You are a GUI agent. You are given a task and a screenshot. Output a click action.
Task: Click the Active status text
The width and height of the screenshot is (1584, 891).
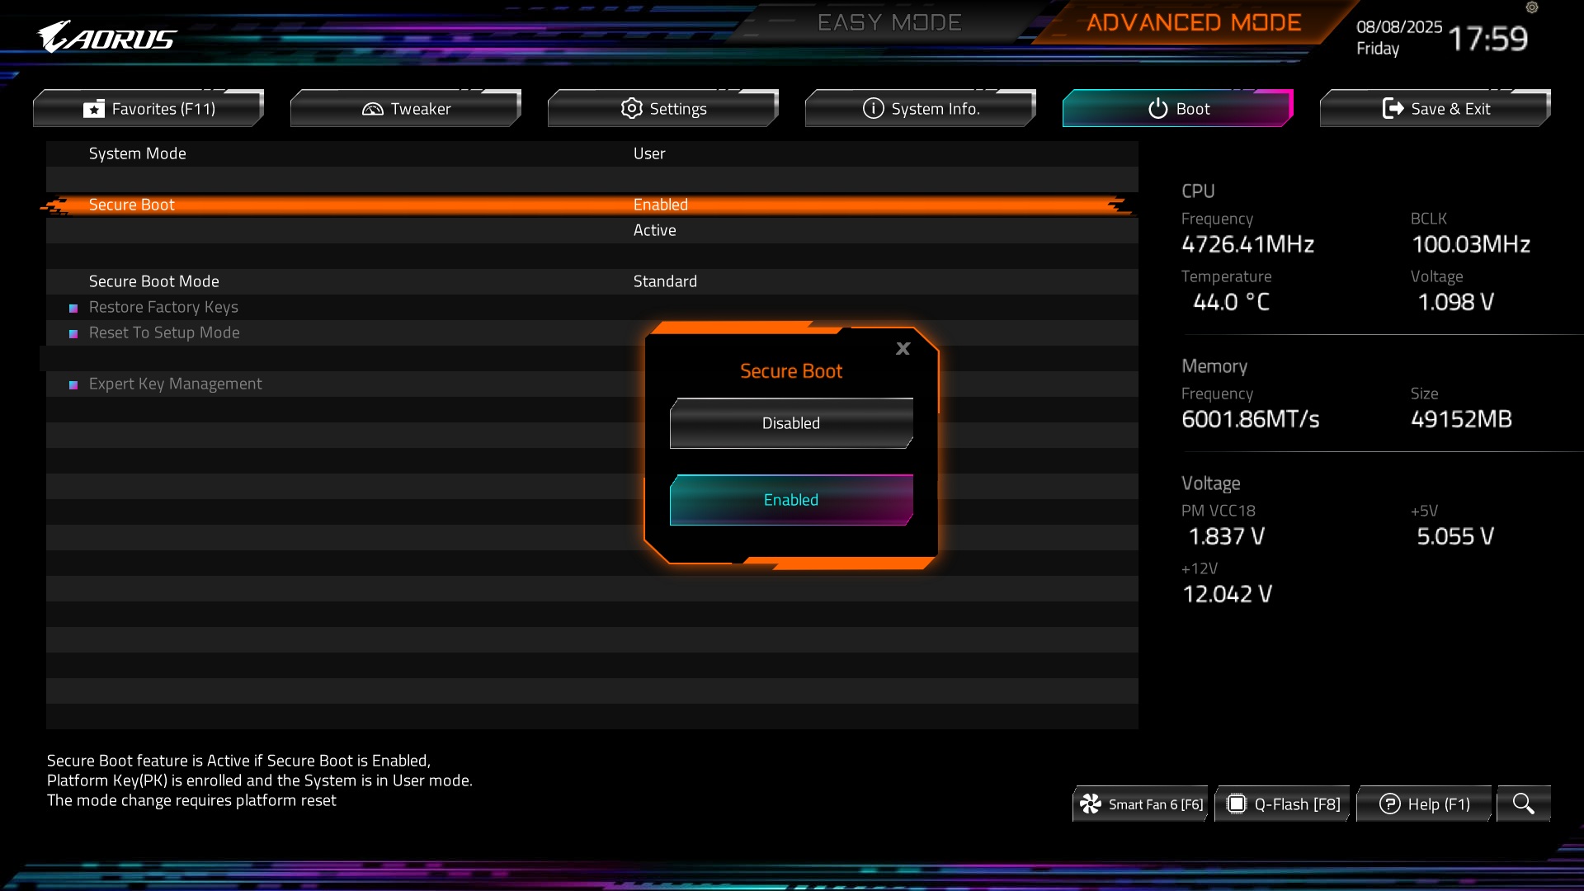(x=654, y=230)
